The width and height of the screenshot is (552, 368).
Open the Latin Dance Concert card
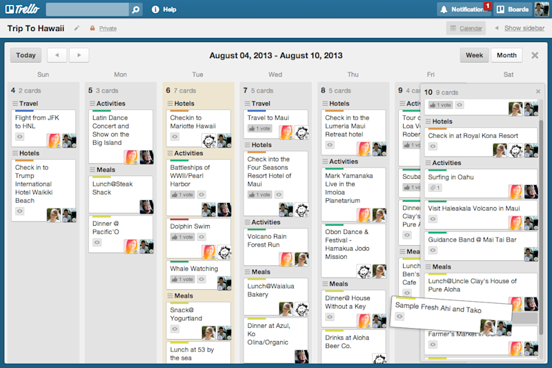point(121,137)
